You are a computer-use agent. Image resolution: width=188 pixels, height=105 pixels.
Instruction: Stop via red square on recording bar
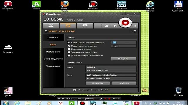(109, 99)
